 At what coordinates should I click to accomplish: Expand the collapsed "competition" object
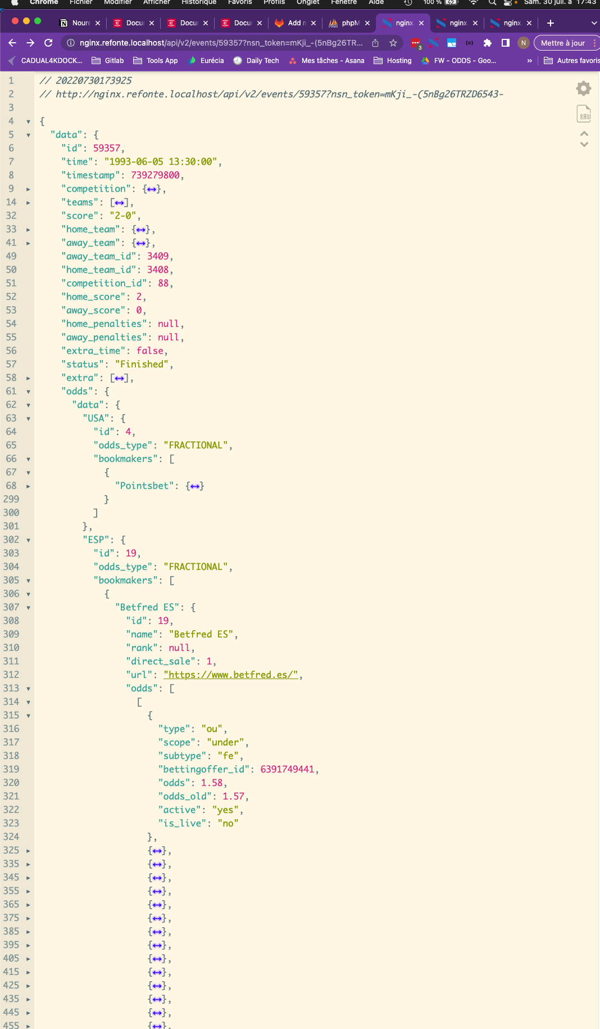pos(28,189)
